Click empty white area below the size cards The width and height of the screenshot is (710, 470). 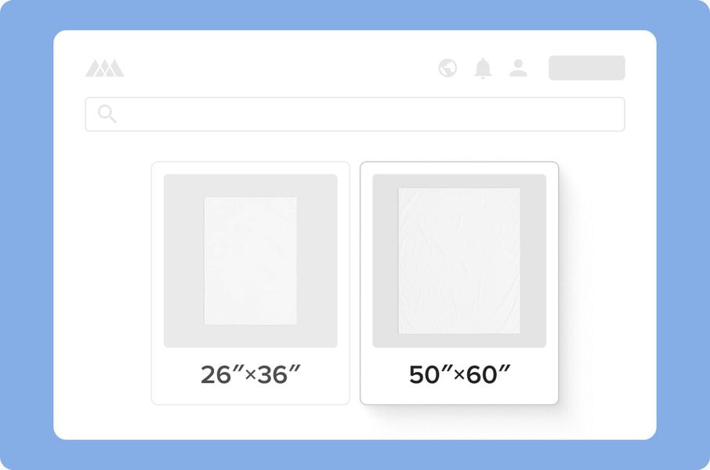point(354,423)
